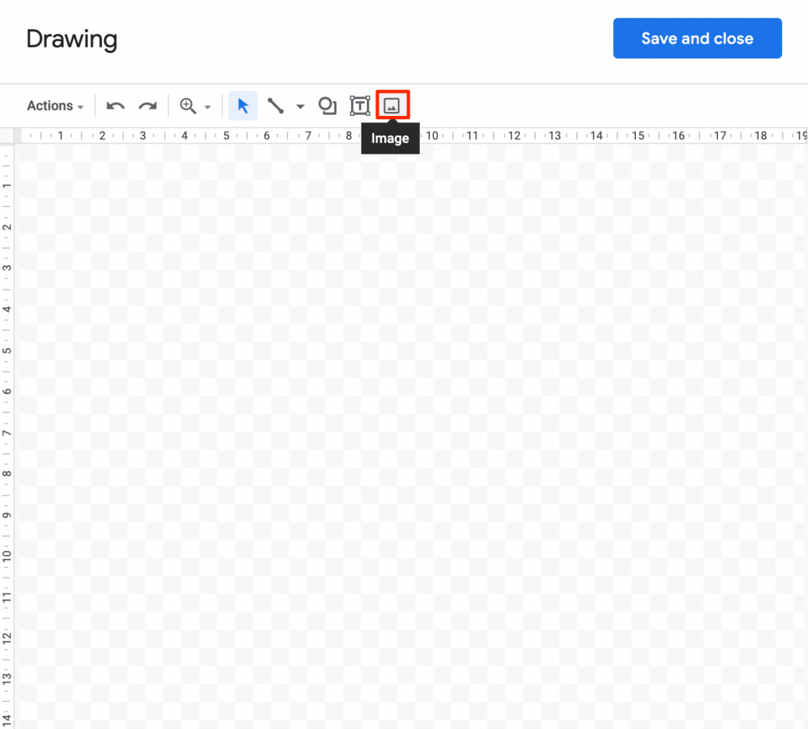
Task: Click the Undo icon
Action: tap(115, 105)
